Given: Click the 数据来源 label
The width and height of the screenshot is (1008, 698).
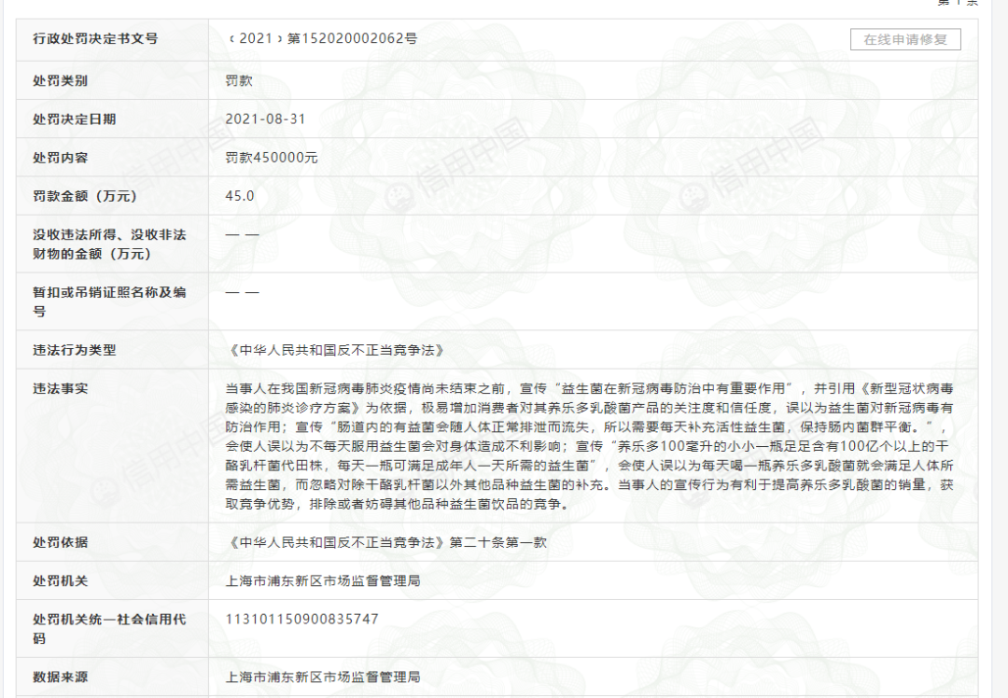Looking at the screenshot, I should point(60,677).
